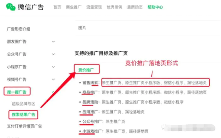Collapse the 搜一搜广告 section chevron
Image resolution: width=221 pixels, height=138 pixels.
53,92
